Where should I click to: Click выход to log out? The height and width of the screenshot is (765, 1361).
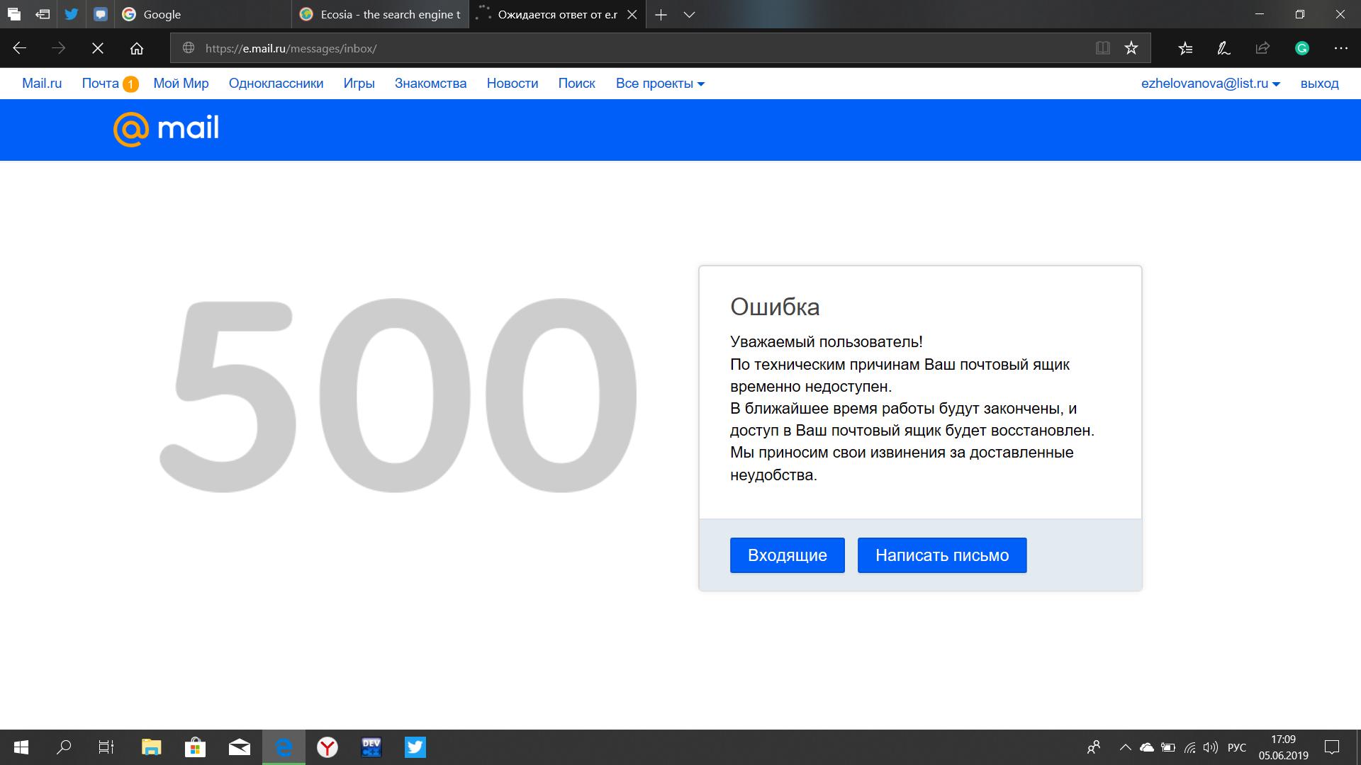(1319, 84)
